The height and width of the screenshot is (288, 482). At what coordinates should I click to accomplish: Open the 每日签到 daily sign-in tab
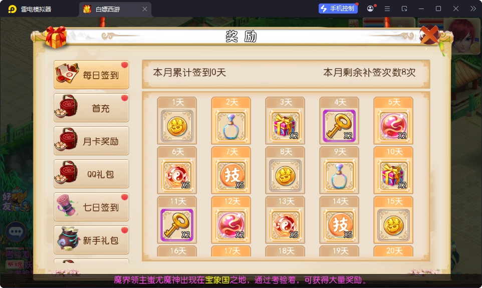coord(91,75)
